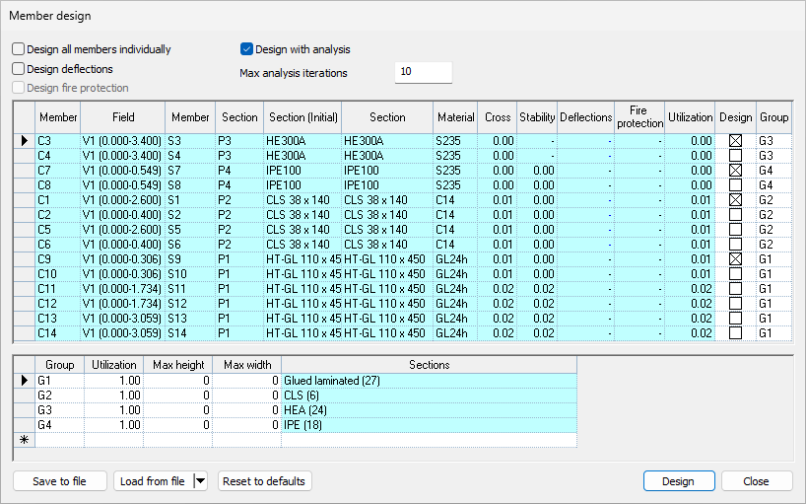The height and width of the screenshot is (504, 806).
Task: Click field V1 (0.000-1.734) of row C11
Action: (123, 289)
